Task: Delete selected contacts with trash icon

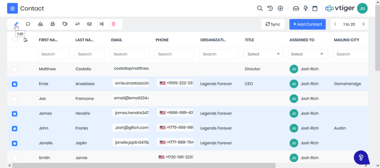Action: (114, 24)
